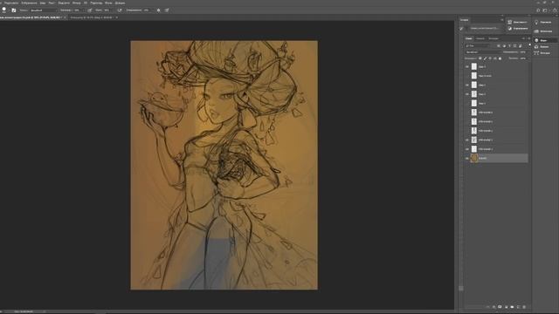Filter layers by adjustment layers icon
The width and height of the screenshot is (559, 314).
pos(504,46)
